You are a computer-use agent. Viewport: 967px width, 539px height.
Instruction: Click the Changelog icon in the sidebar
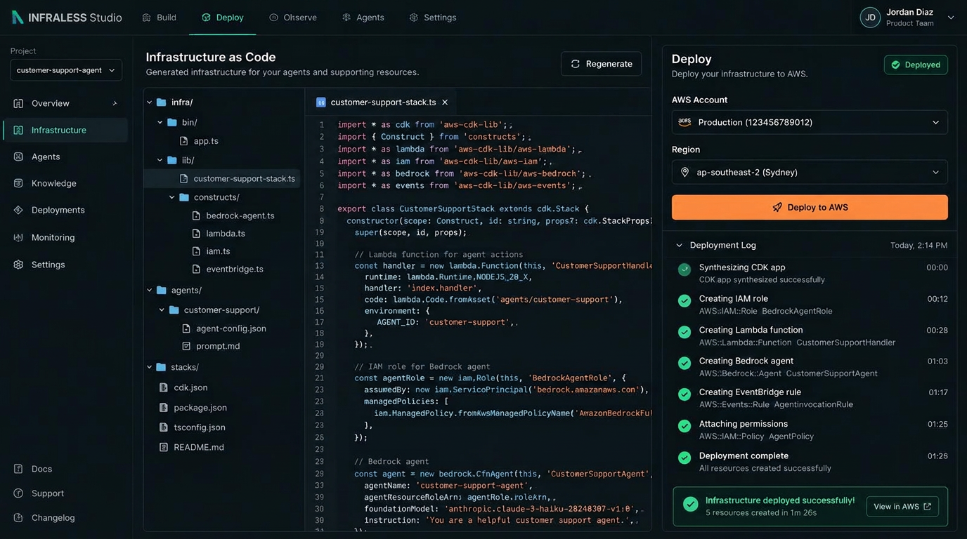click(18, 518)
